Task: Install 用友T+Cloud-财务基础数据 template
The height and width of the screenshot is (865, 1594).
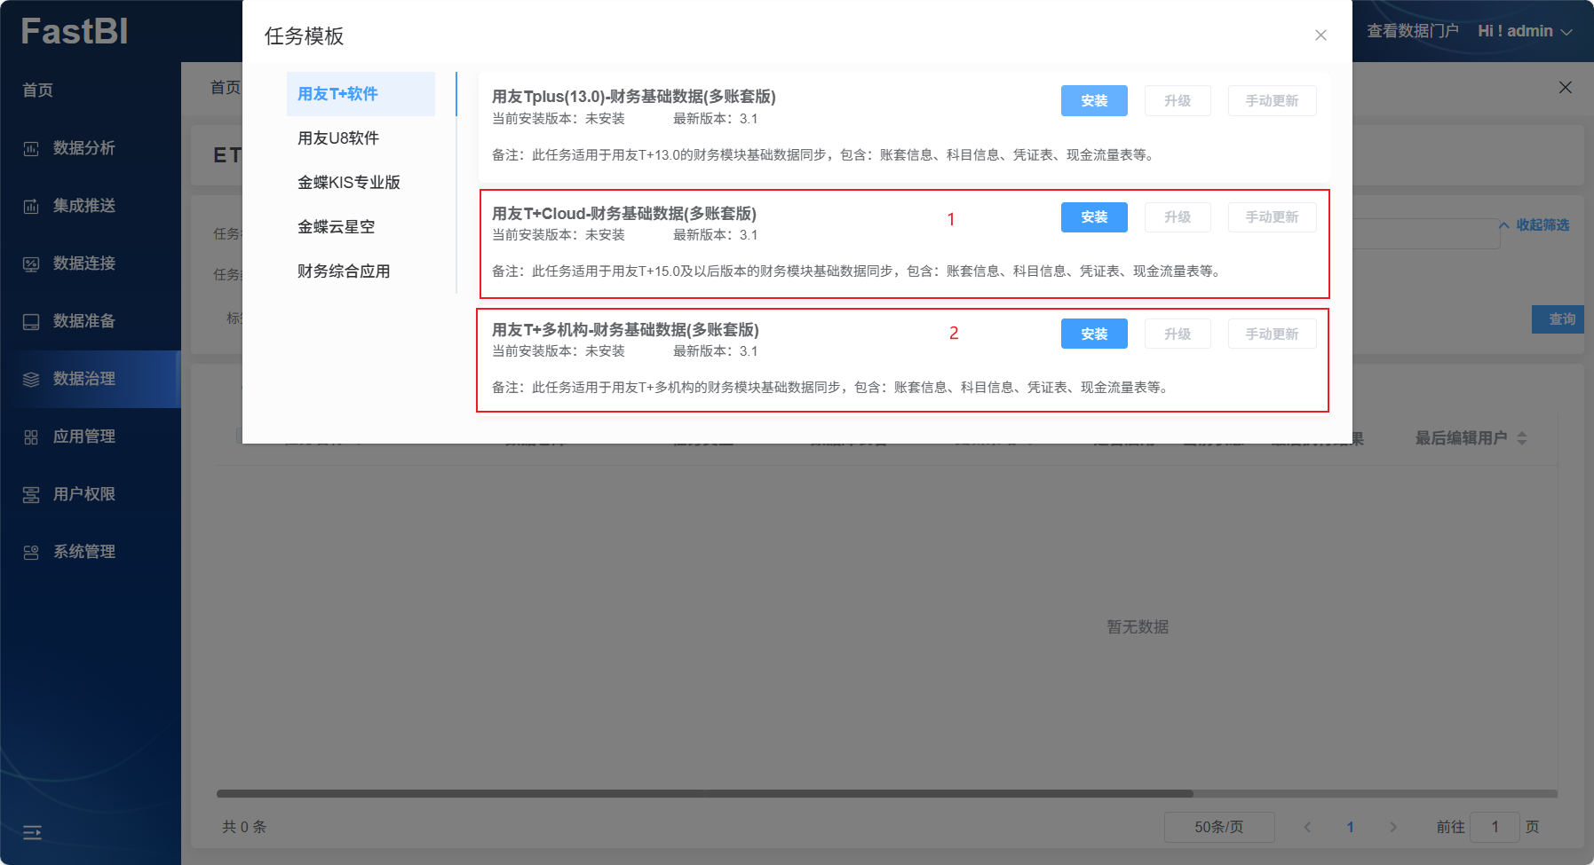Action: point(1093,217)
